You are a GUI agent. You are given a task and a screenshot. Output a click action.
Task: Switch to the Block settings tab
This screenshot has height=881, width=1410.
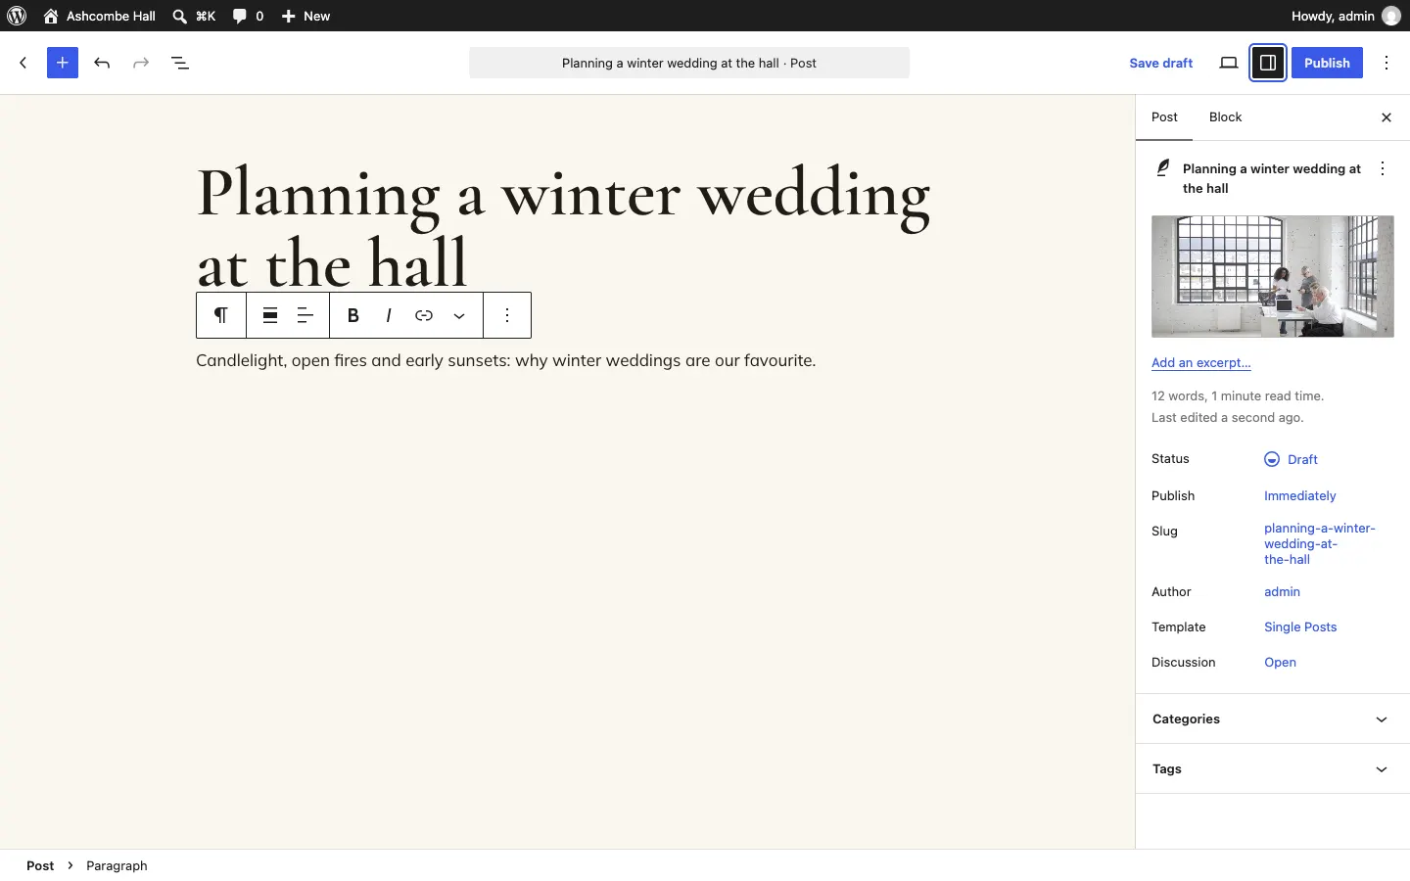click(1225, 117)
